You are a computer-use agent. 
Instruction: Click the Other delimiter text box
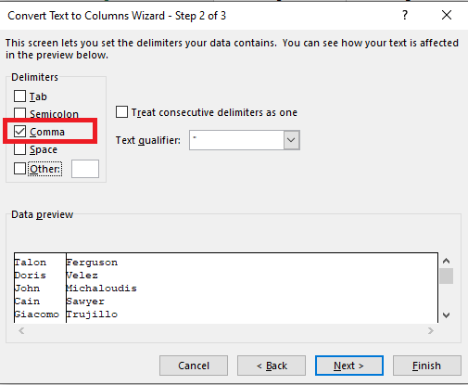[x=85, y=169]
